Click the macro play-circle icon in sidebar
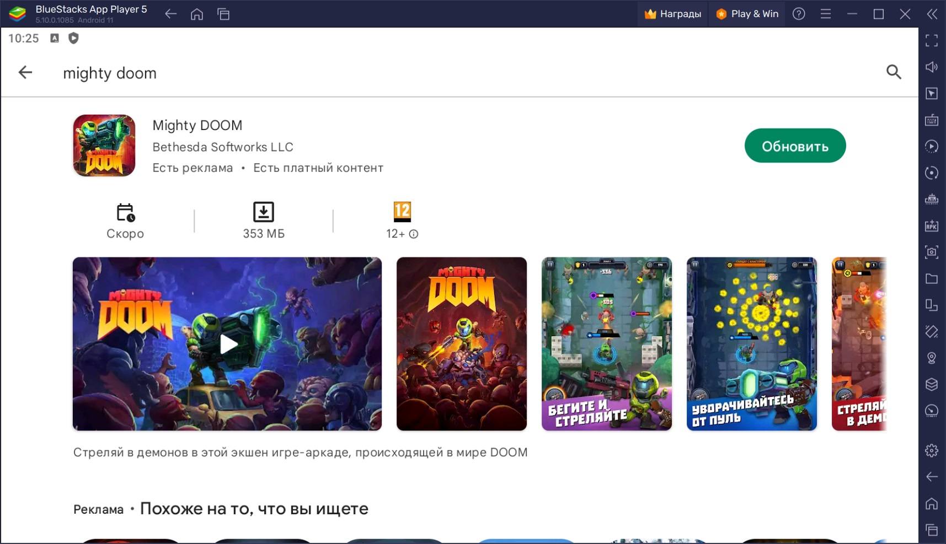 (x=932, y=146)
